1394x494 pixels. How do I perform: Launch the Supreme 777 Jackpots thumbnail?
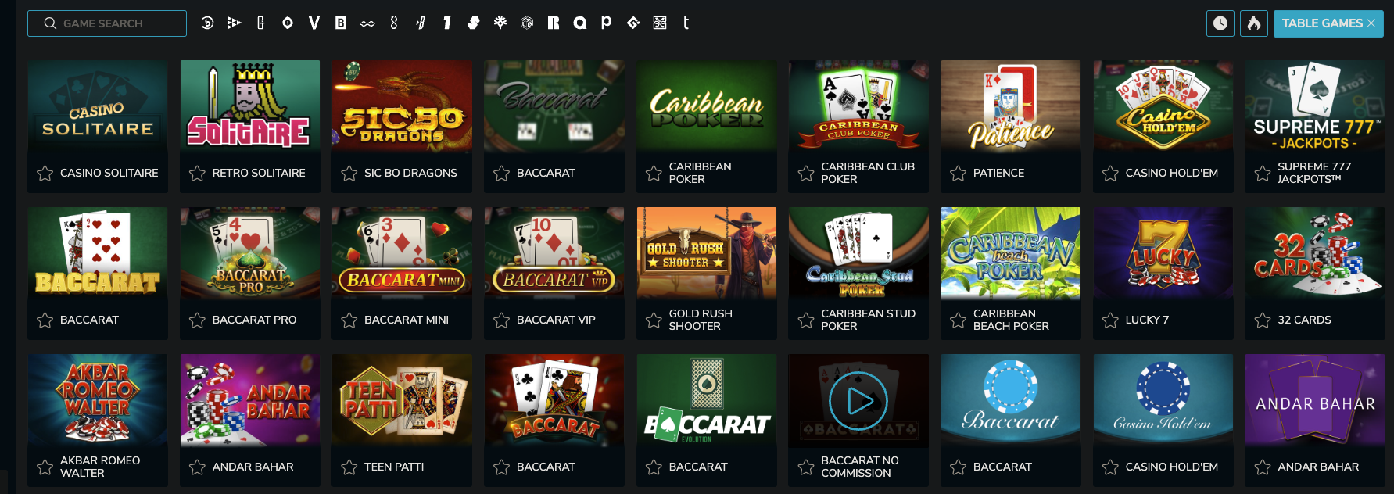point(1315,106)
